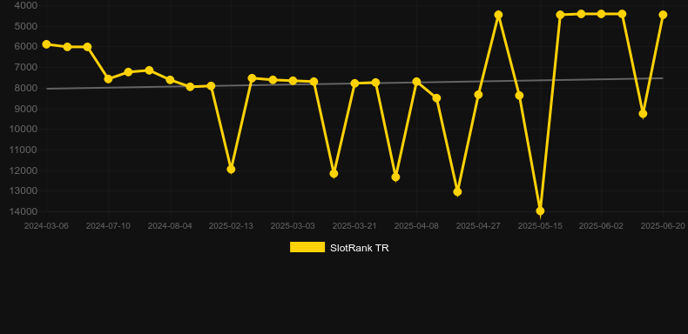Viewport: 688px width, 334px height.
Task: Select the data point at 2025-03-03
Action: pos(293,81)
